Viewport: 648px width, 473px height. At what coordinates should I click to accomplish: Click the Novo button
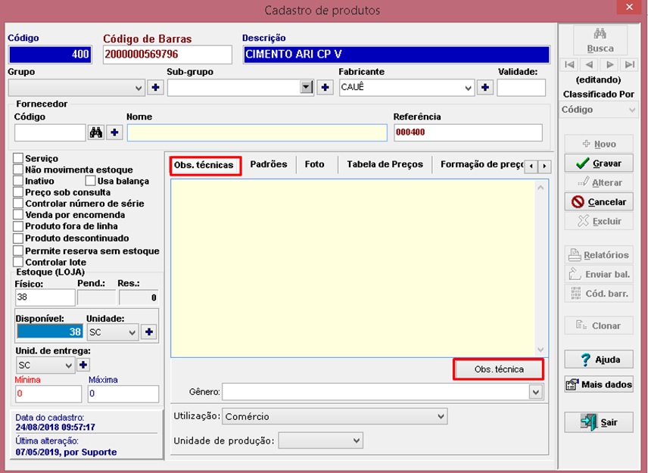pyautogui.click(x=599, y=144)
